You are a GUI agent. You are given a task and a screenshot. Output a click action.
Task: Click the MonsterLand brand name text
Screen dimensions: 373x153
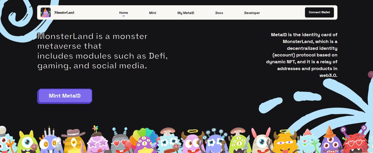pyautogui.click(x=64, y=13)
